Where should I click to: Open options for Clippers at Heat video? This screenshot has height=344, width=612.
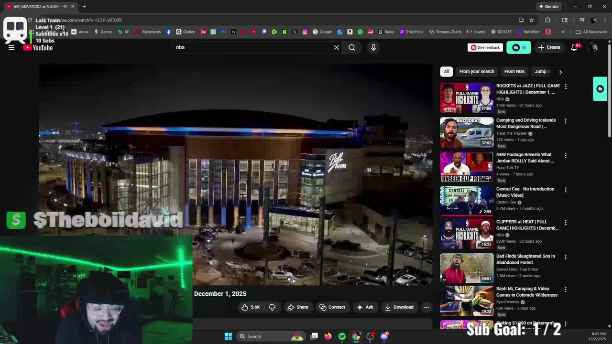(x=566, y=223)
